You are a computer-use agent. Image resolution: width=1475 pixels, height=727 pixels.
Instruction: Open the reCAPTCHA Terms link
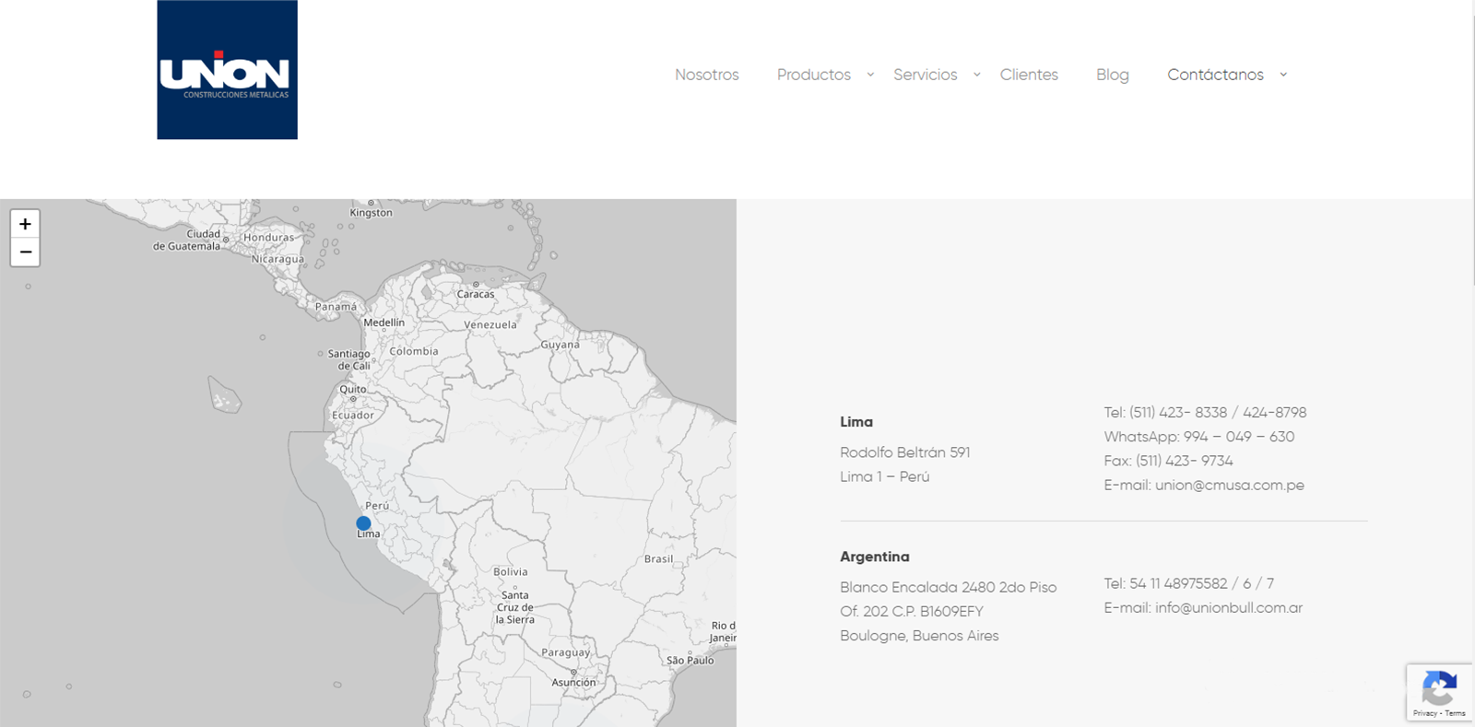1456,713
